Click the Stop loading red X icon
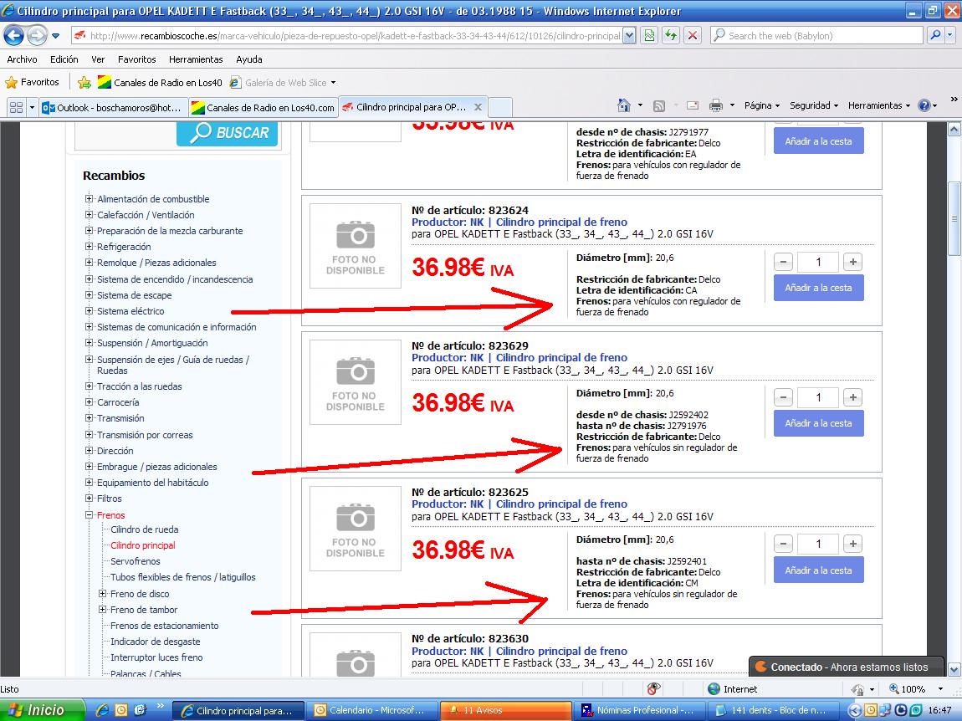 pos(692,36)
